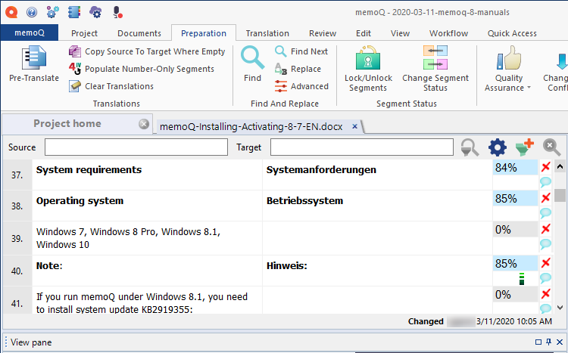This screenshot has height=353, width=568.
Task: Switch to the Edit ribbon tab
Action: pyautogui.click(x=364, y=33)
